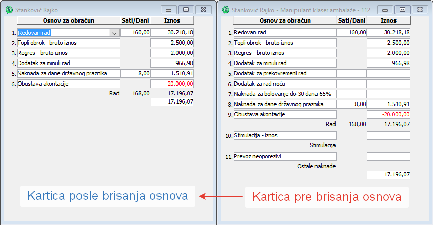The image size is (434, 226).
Task: Click the Iznos column header in left window
Action: point(172,20)
